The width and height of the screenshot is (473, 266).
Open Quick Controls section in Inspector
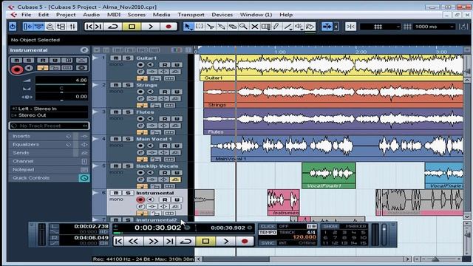click(50, 178)
